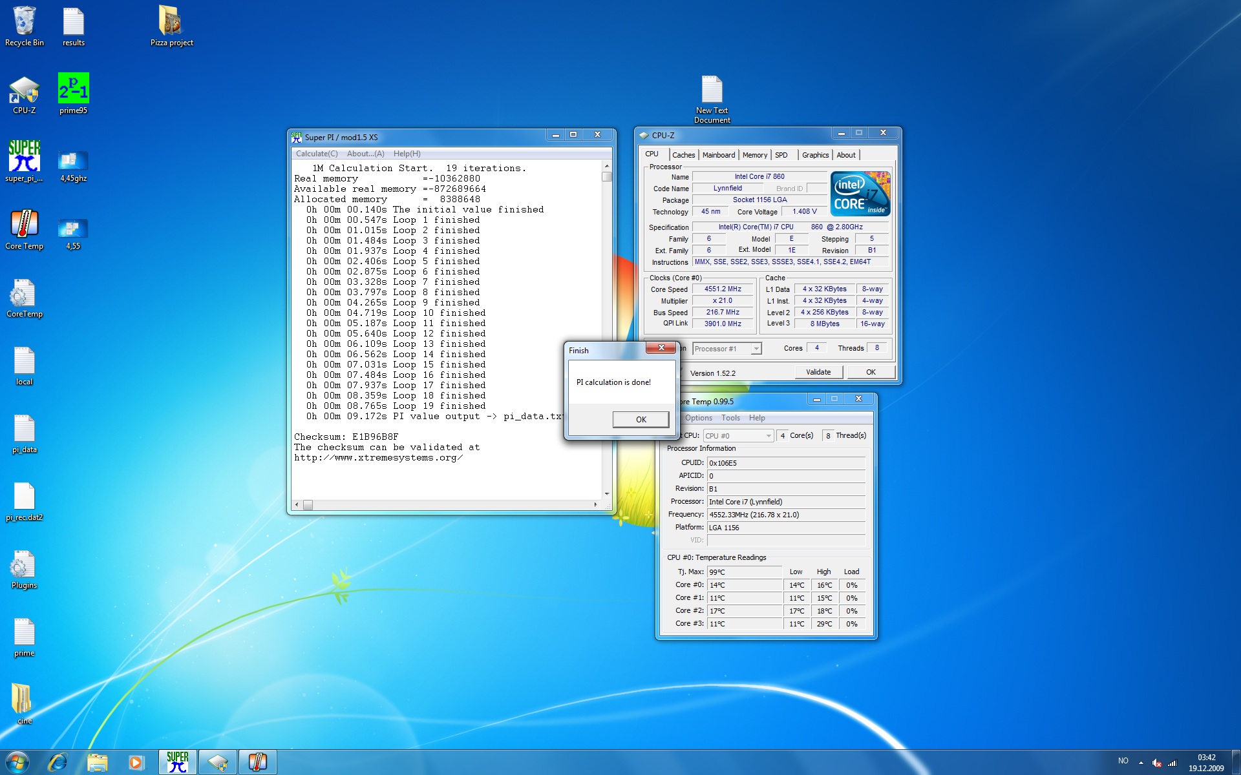Image resolution: width=1241 pixels, height=775 pixels.
Task: Open the Processor #1 selection dropdown
Action: [x=727, y=349]
